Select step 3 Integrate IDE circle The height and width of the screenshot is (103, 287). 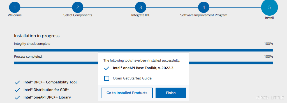pos(141,7)
